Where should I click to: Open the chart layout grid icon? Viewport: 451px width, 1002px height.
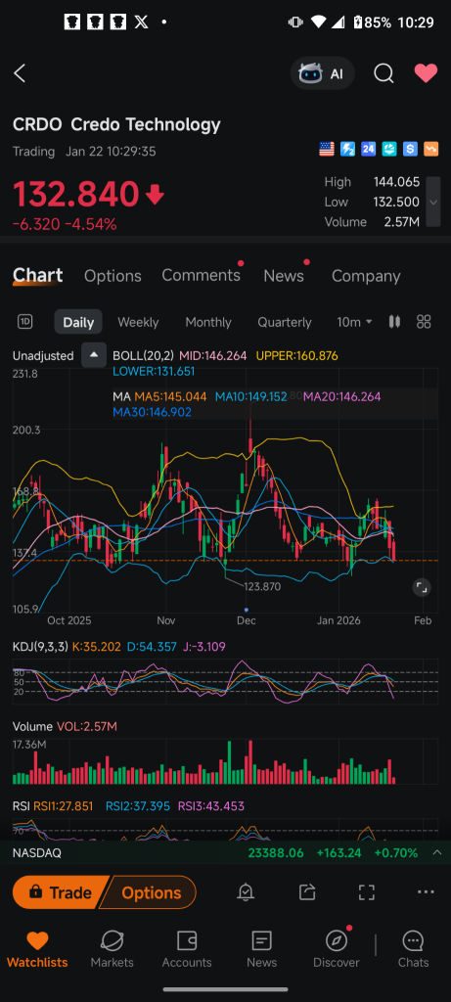pos(424,322)
